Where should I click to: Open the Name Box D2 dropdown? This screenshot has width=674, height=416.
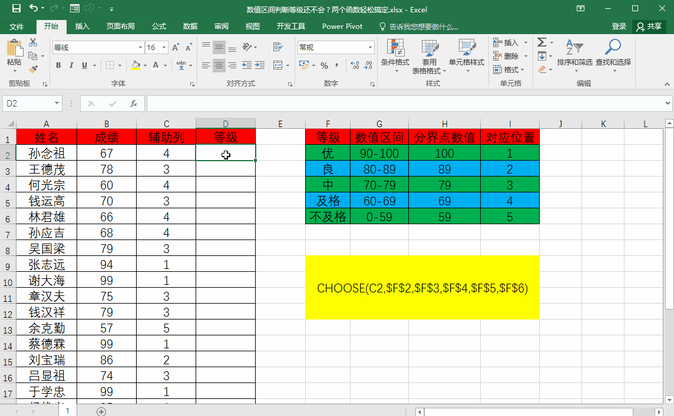[57, 104]
